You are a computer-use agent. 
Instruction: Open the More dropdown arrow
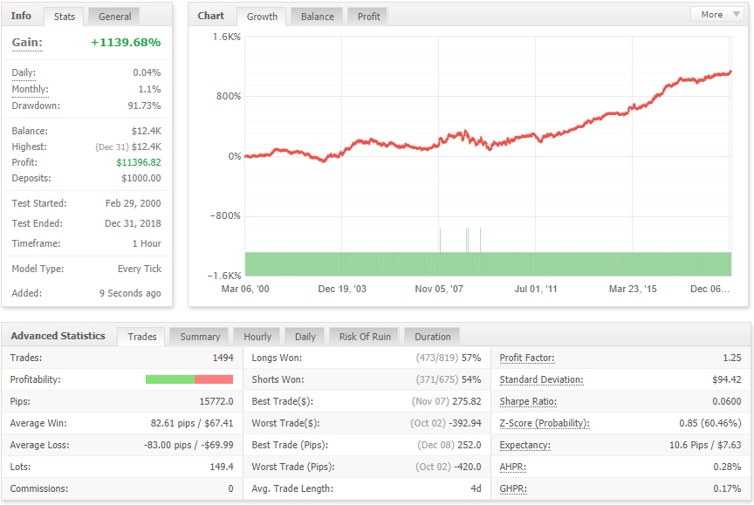737,15
